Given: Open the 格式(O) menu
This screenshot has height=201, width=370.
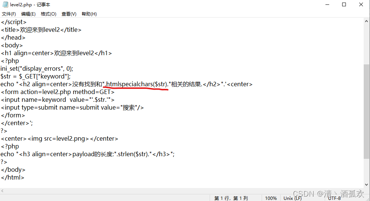Looking at the screenshot, I should pos(48,14).
